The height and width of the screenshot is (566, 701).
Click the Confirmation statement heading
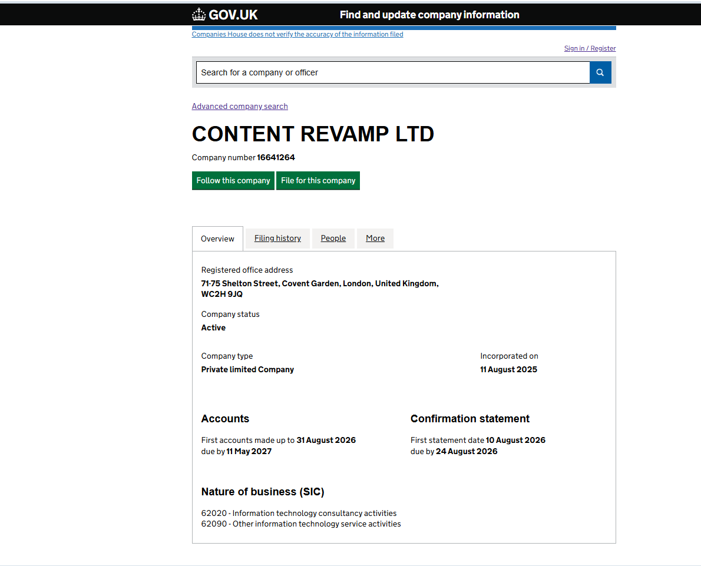[470, 419]
